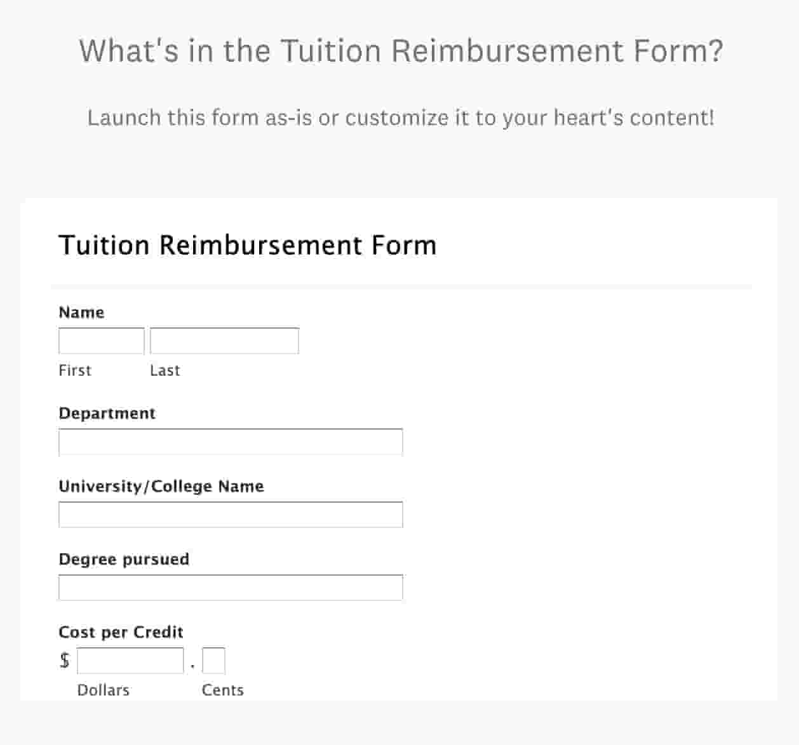Click the First sublabel under Name
Image resolution: width=799 pixels, height=745 pixels.
[75, 371]
